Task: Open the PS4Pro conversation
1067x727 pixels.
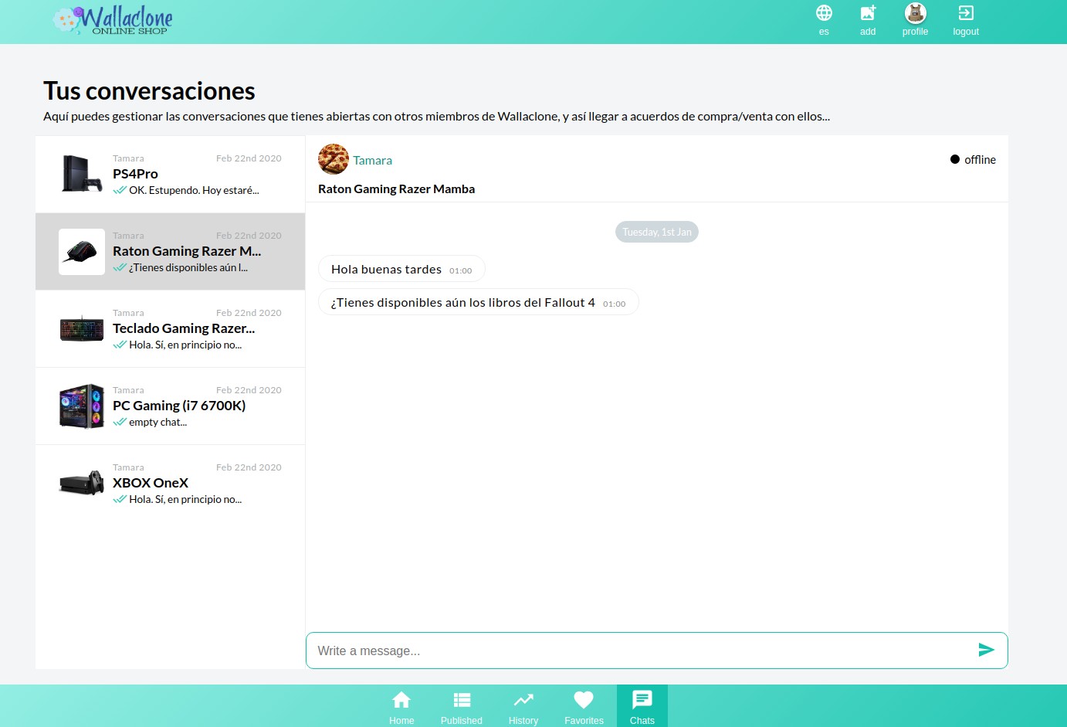Action: click(x=171, y=175)
